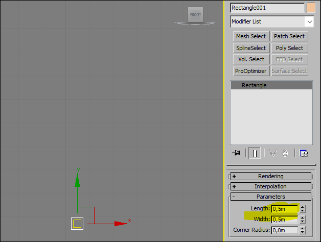Expand the Rendering rollout
This screenshot has width=321, height=242.
point(270,176)
